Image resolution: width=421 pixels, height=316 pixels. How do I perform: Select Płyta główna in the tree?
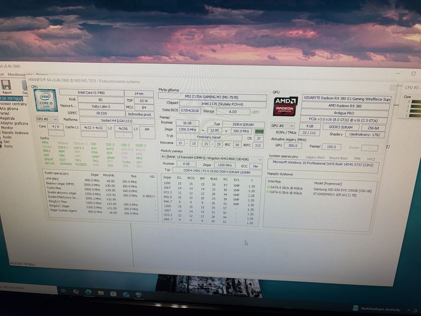tap(9, 108)
